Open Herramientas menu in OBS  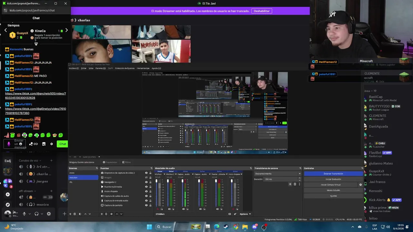[143, 68]
